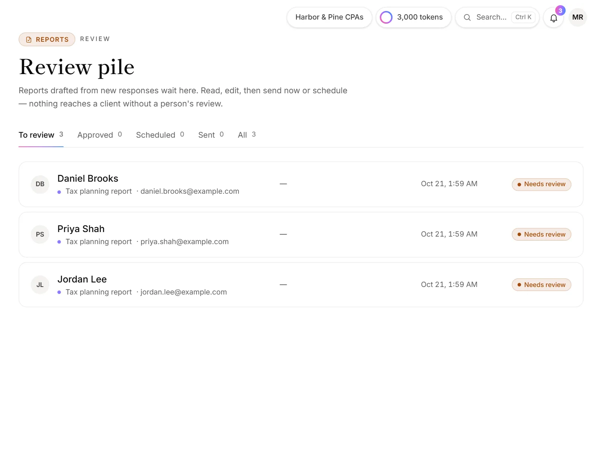This screenshot has width=602, height=463.
Task: Click the REVIEW breadcrumb label
Action: click(95, 39)
